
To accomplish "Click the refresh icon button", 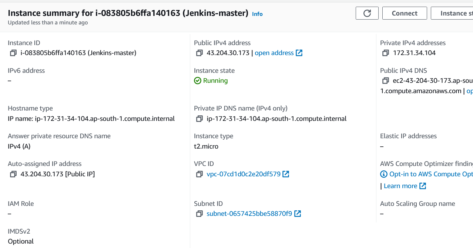I will coord(367,13).
